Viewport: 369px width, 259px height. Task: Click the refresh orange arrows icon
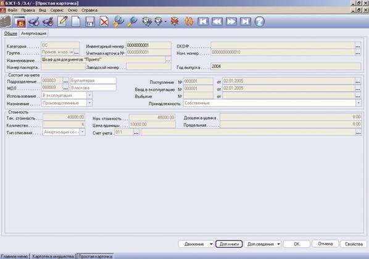[189, 22]
